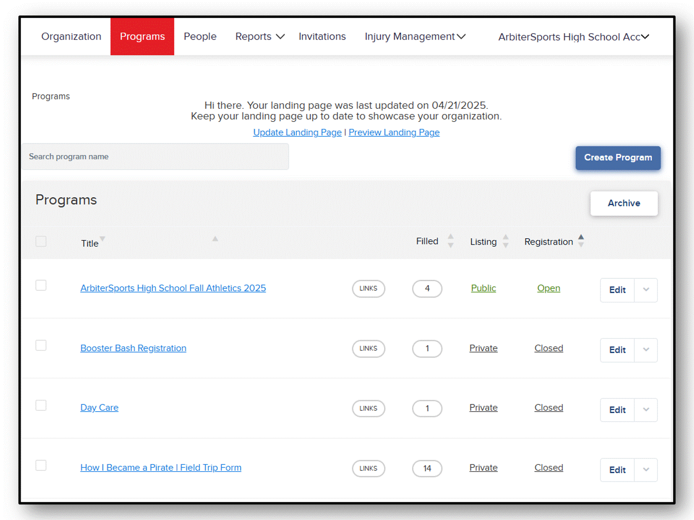
Task: Open ArbiterSports High School Fall Athletics 2025
Action: [173, 288]
